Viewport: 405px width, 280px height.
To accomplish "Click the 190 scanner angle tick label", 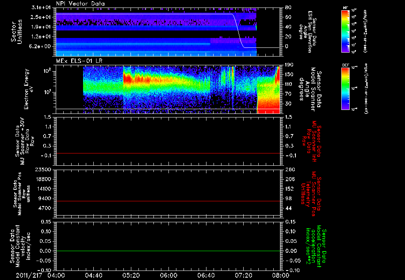I will [x=290, y=65].
